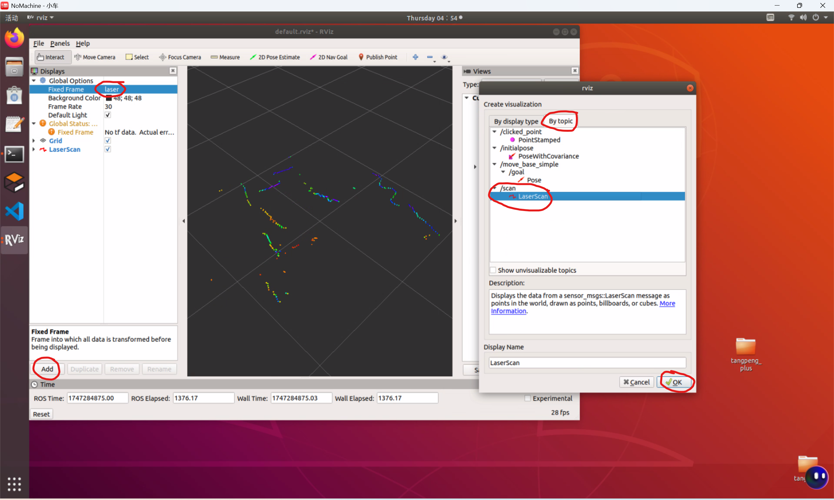This screenshot has height=500, width=834.
Task: Uncheck the Grid display checkbox
Action: pyautogui.click(x=108, y=141)
